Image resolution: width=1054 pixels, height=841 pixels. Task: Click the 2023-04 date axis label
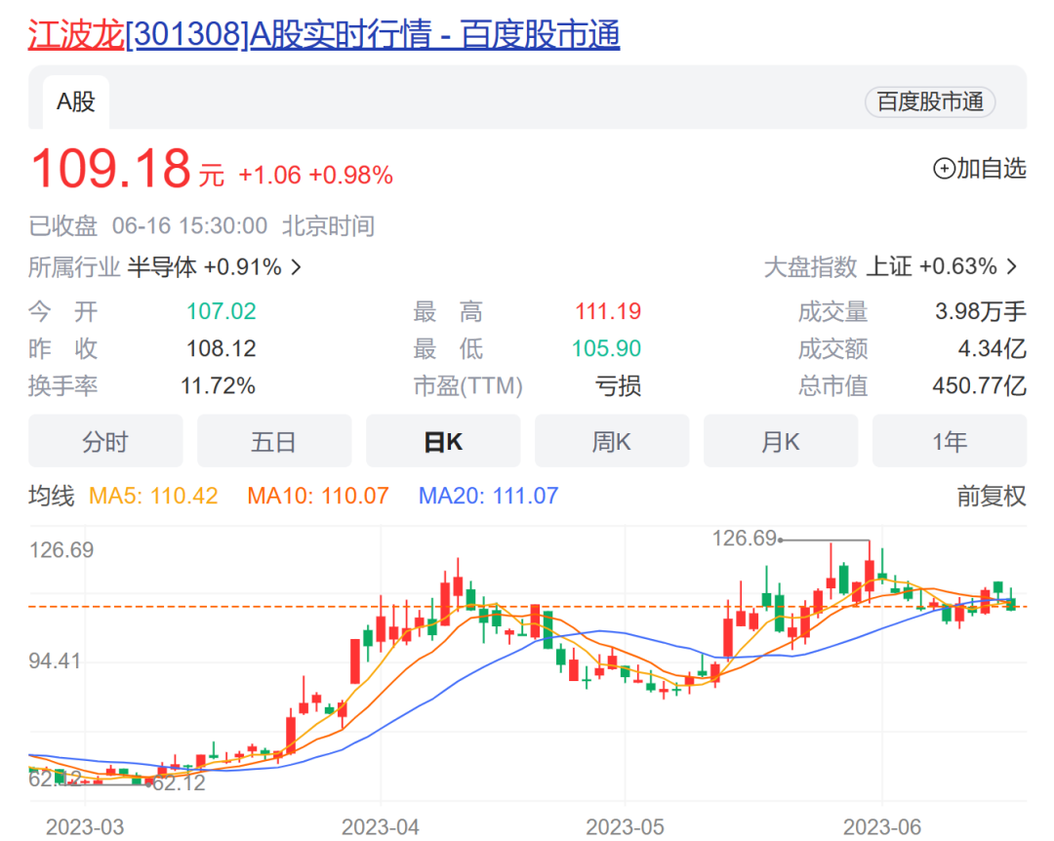pyautogui.click(x=381, y=826)
